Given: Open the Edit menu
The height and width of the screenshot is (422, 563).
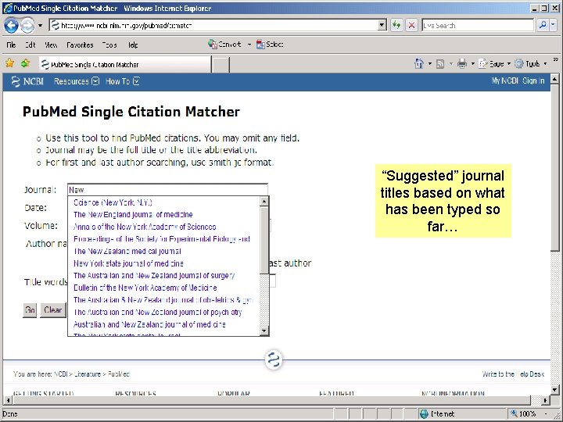Looking at the screenshot, I should pyautogui.click(x=30, y=45).
